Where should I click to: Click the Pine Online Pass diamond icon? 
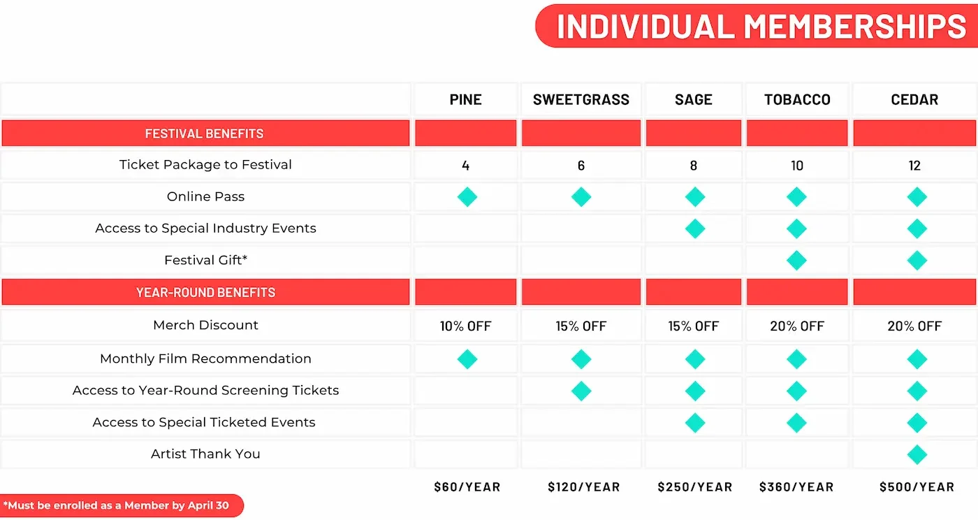point(467,197)
